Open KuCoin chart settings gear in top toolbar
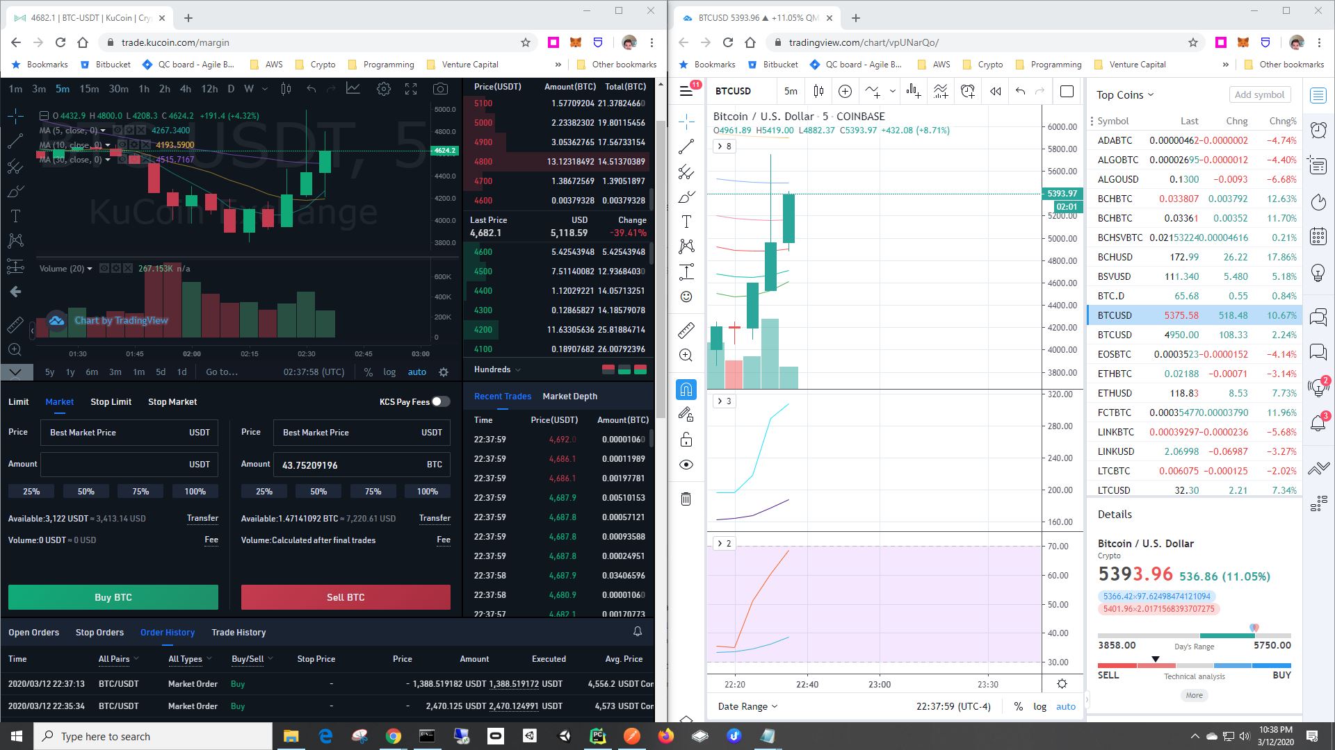This screenshot has width=1335, height=750. 383,89
